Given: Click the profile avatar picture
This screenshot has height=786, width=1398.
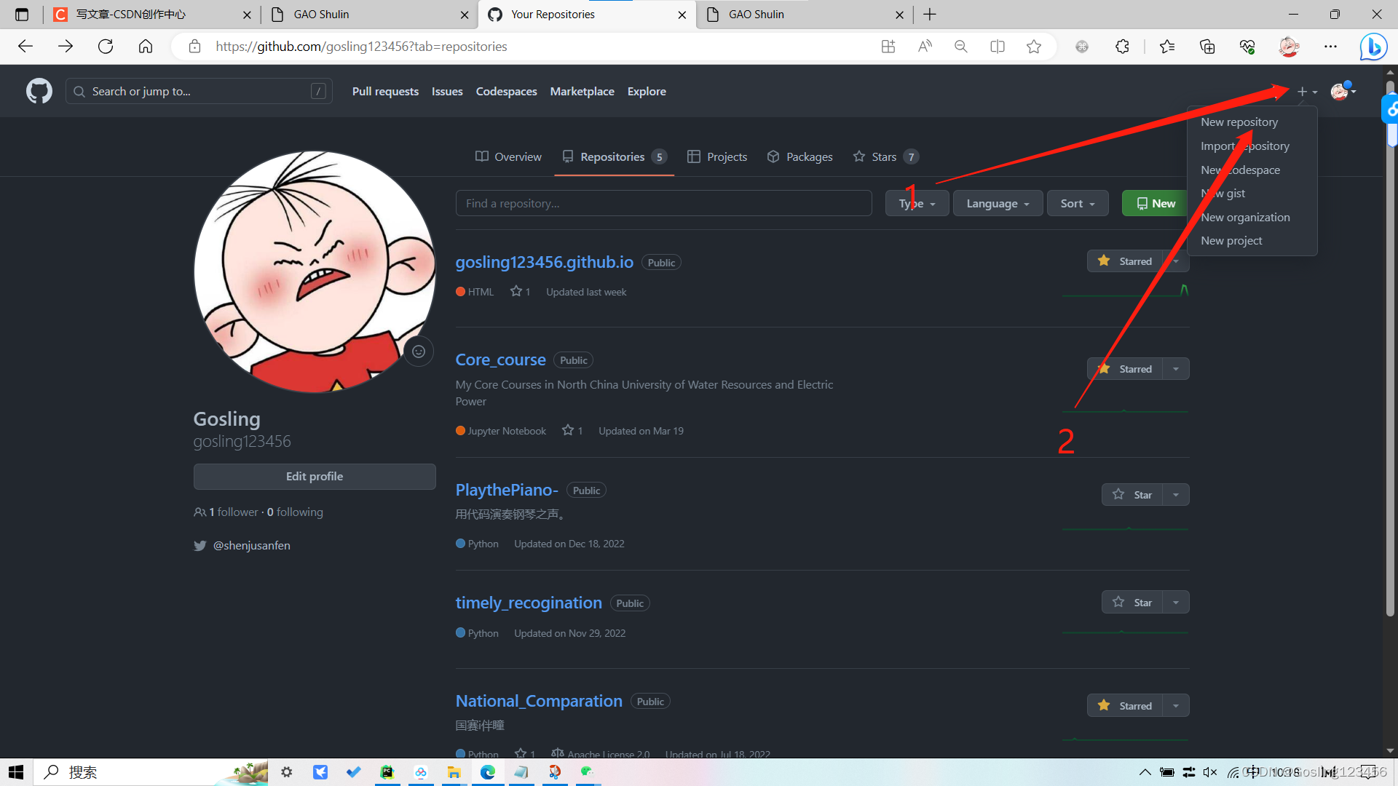Looking at the screenshot, I should [x=315, y=271].
